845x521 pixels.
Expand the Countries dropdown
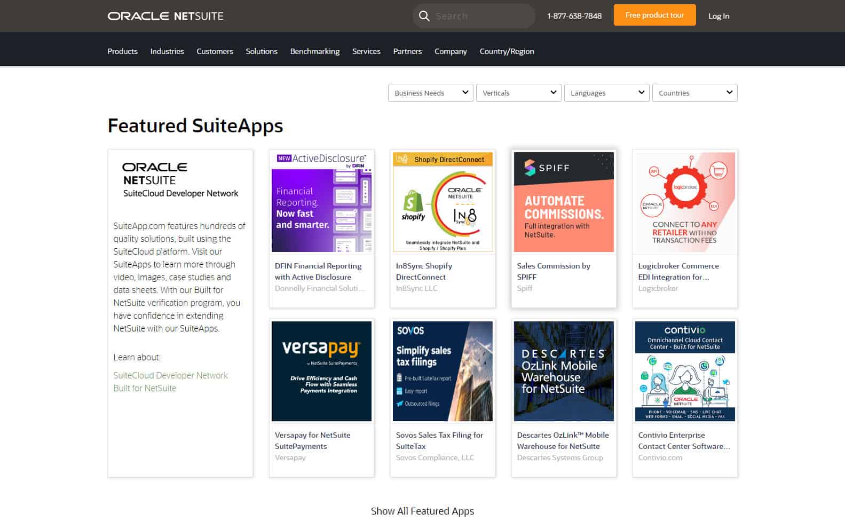click(x=694, y=93)
